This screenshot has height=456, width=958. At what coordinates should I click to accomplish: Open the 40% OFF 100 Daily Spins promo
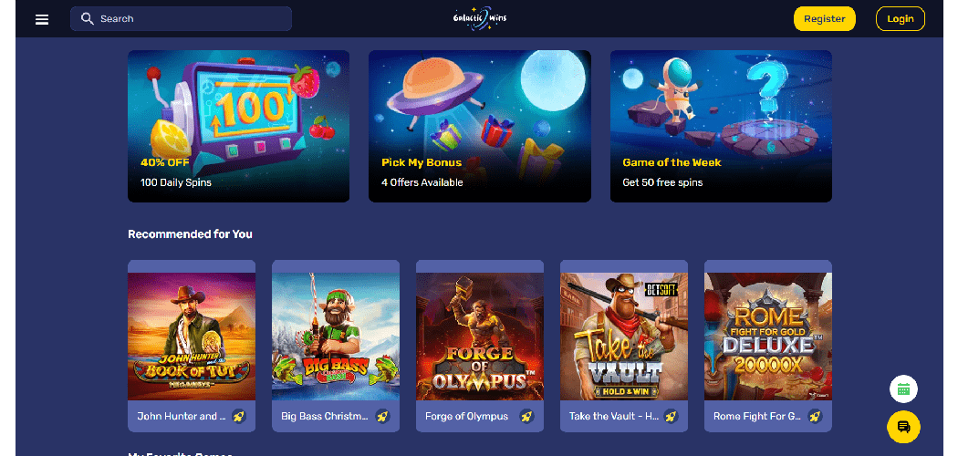pos(238,126)
